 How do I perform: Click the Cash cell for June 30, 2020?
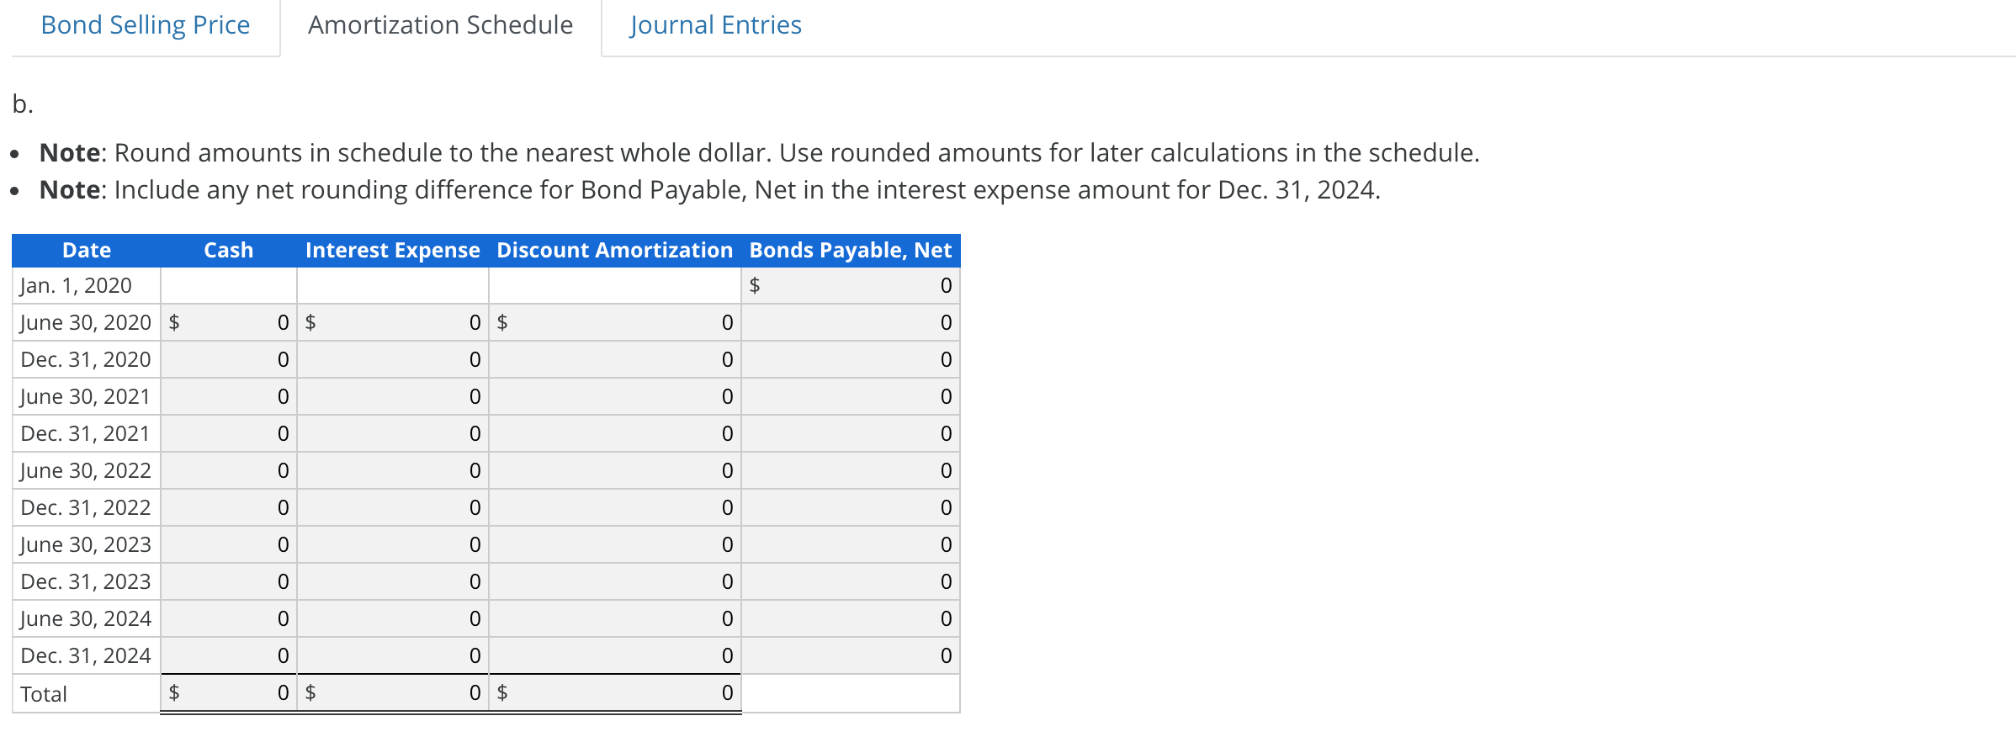228,322
